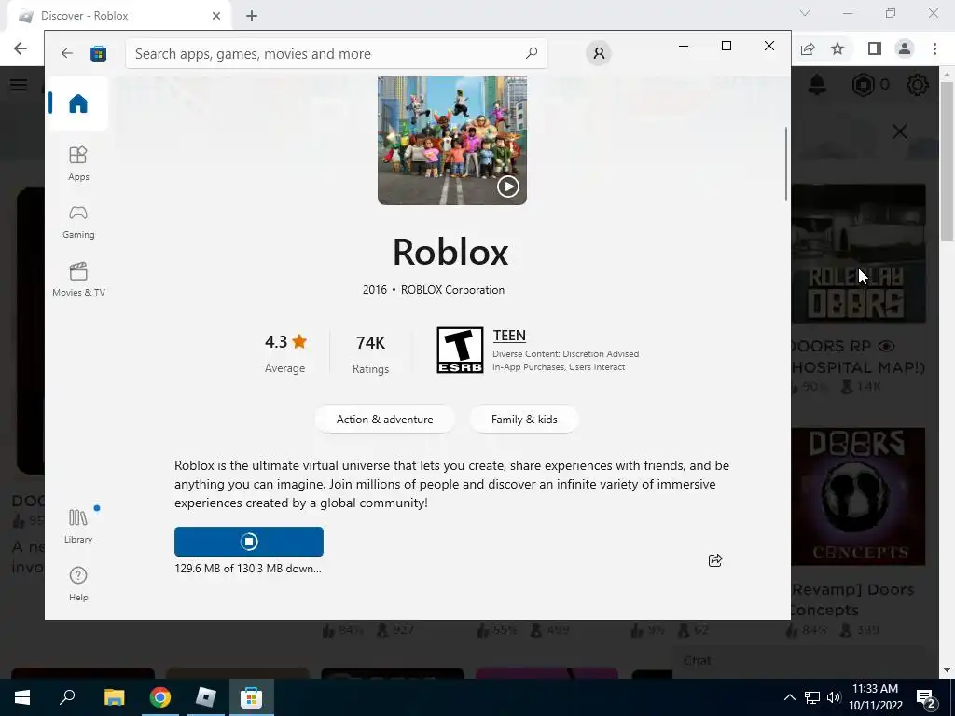Image resolution: width=955 pixels, height=716 pixels.
Task: Open File Explorer from the taskbar
Action: [114, 697]
